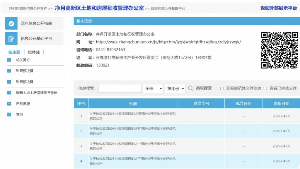Expand the plus icon beside second 财政预决算
This screenshot has width=300, height=169.
[x=9, y=82]
